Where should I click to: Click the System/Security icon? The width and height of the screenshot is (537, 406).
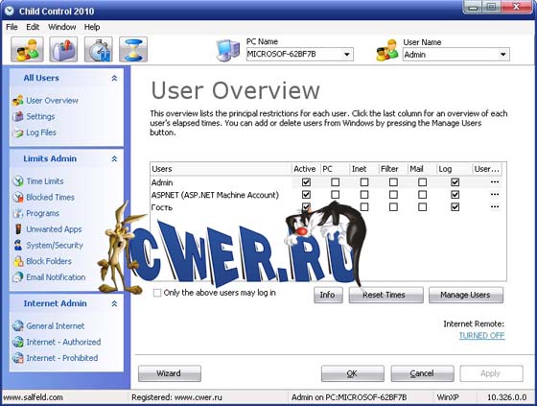point(18,245)
